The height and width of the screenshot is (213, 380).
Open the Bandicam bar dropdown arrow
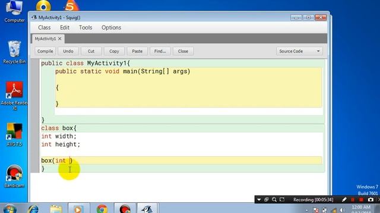tap(259, 200)
